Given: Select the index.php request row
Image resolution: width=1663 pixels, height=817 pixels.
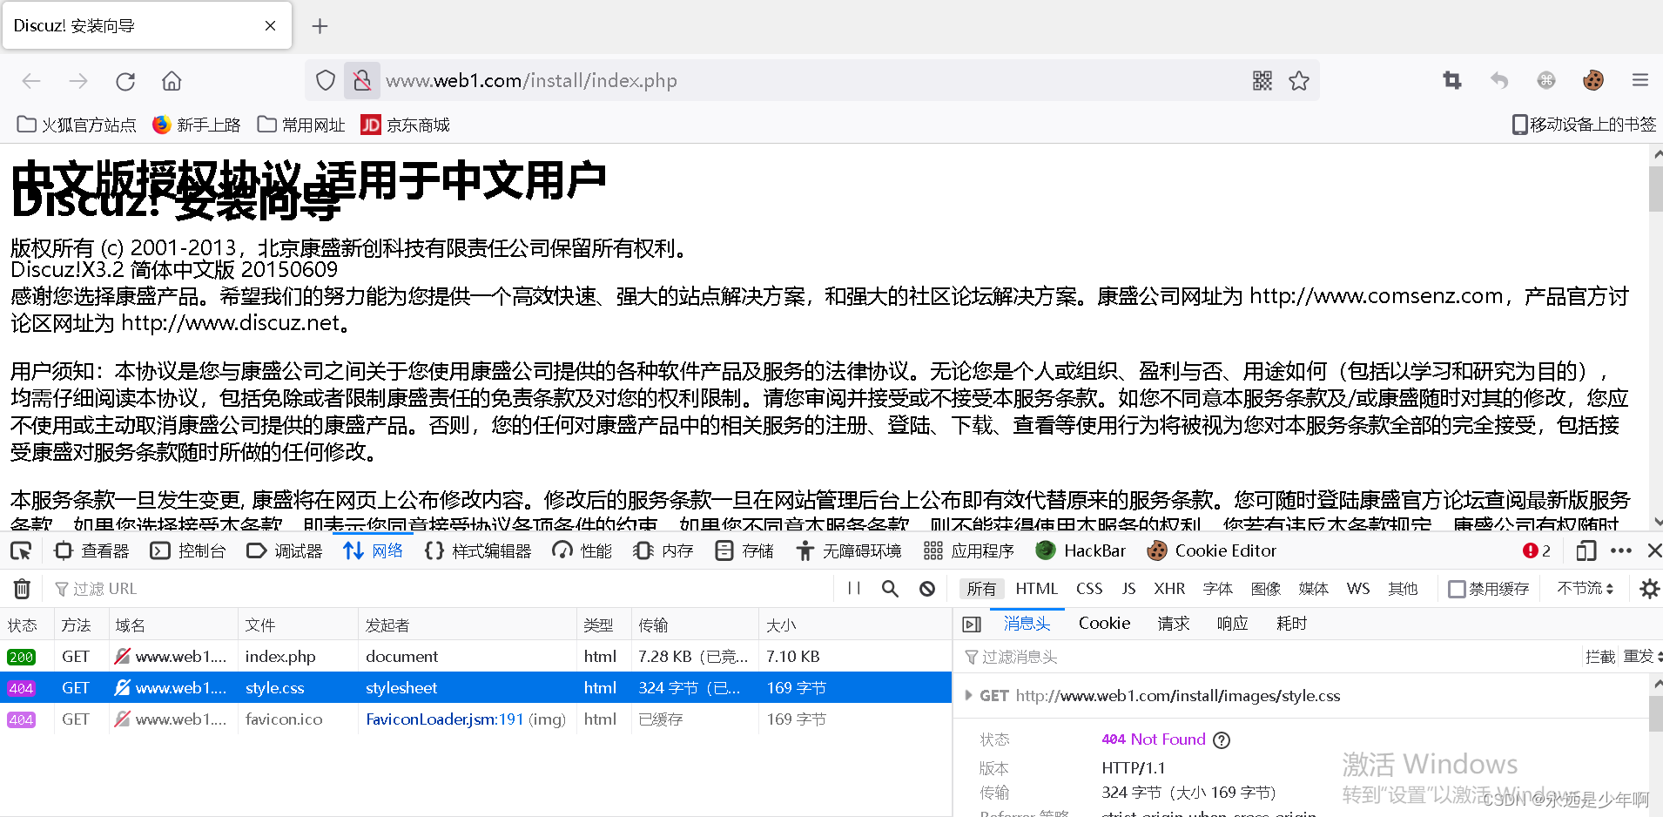Looking at the screenshot, I should click(475, 657).
